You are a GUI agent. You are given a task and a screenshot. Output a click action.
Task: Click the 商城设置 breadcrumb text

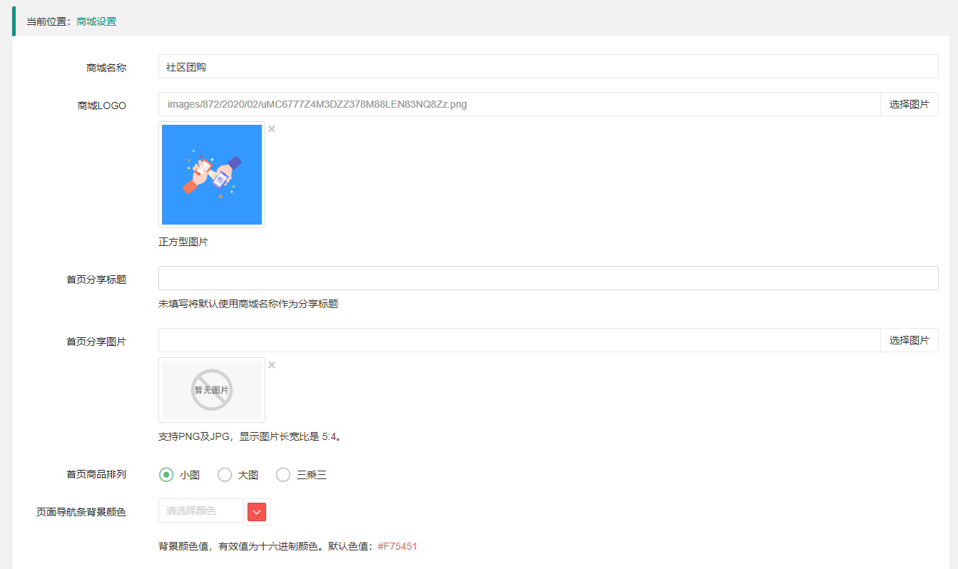(x=96, y=21)
